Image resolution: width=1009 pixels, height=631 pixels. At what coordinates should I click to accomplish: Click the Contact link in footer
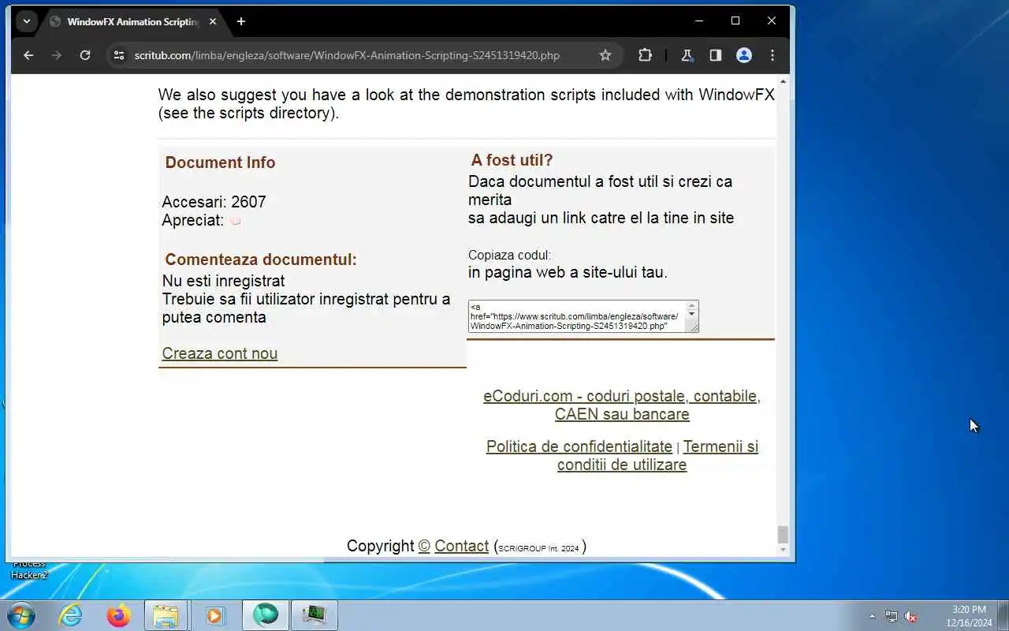(x=462, y=546)
